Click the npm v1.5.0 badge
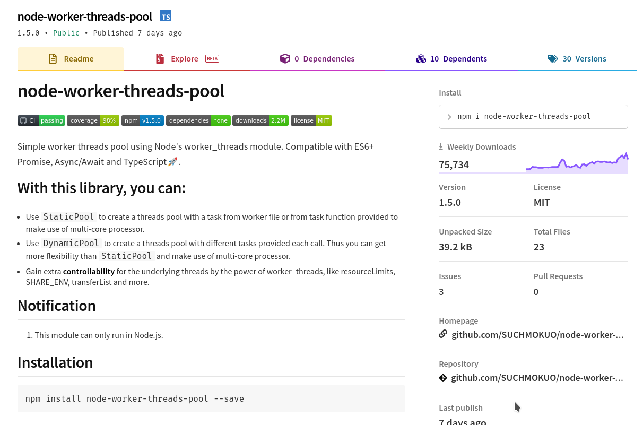Image resolution: width=643 pixels, height=425 pixels. point(143,120)
